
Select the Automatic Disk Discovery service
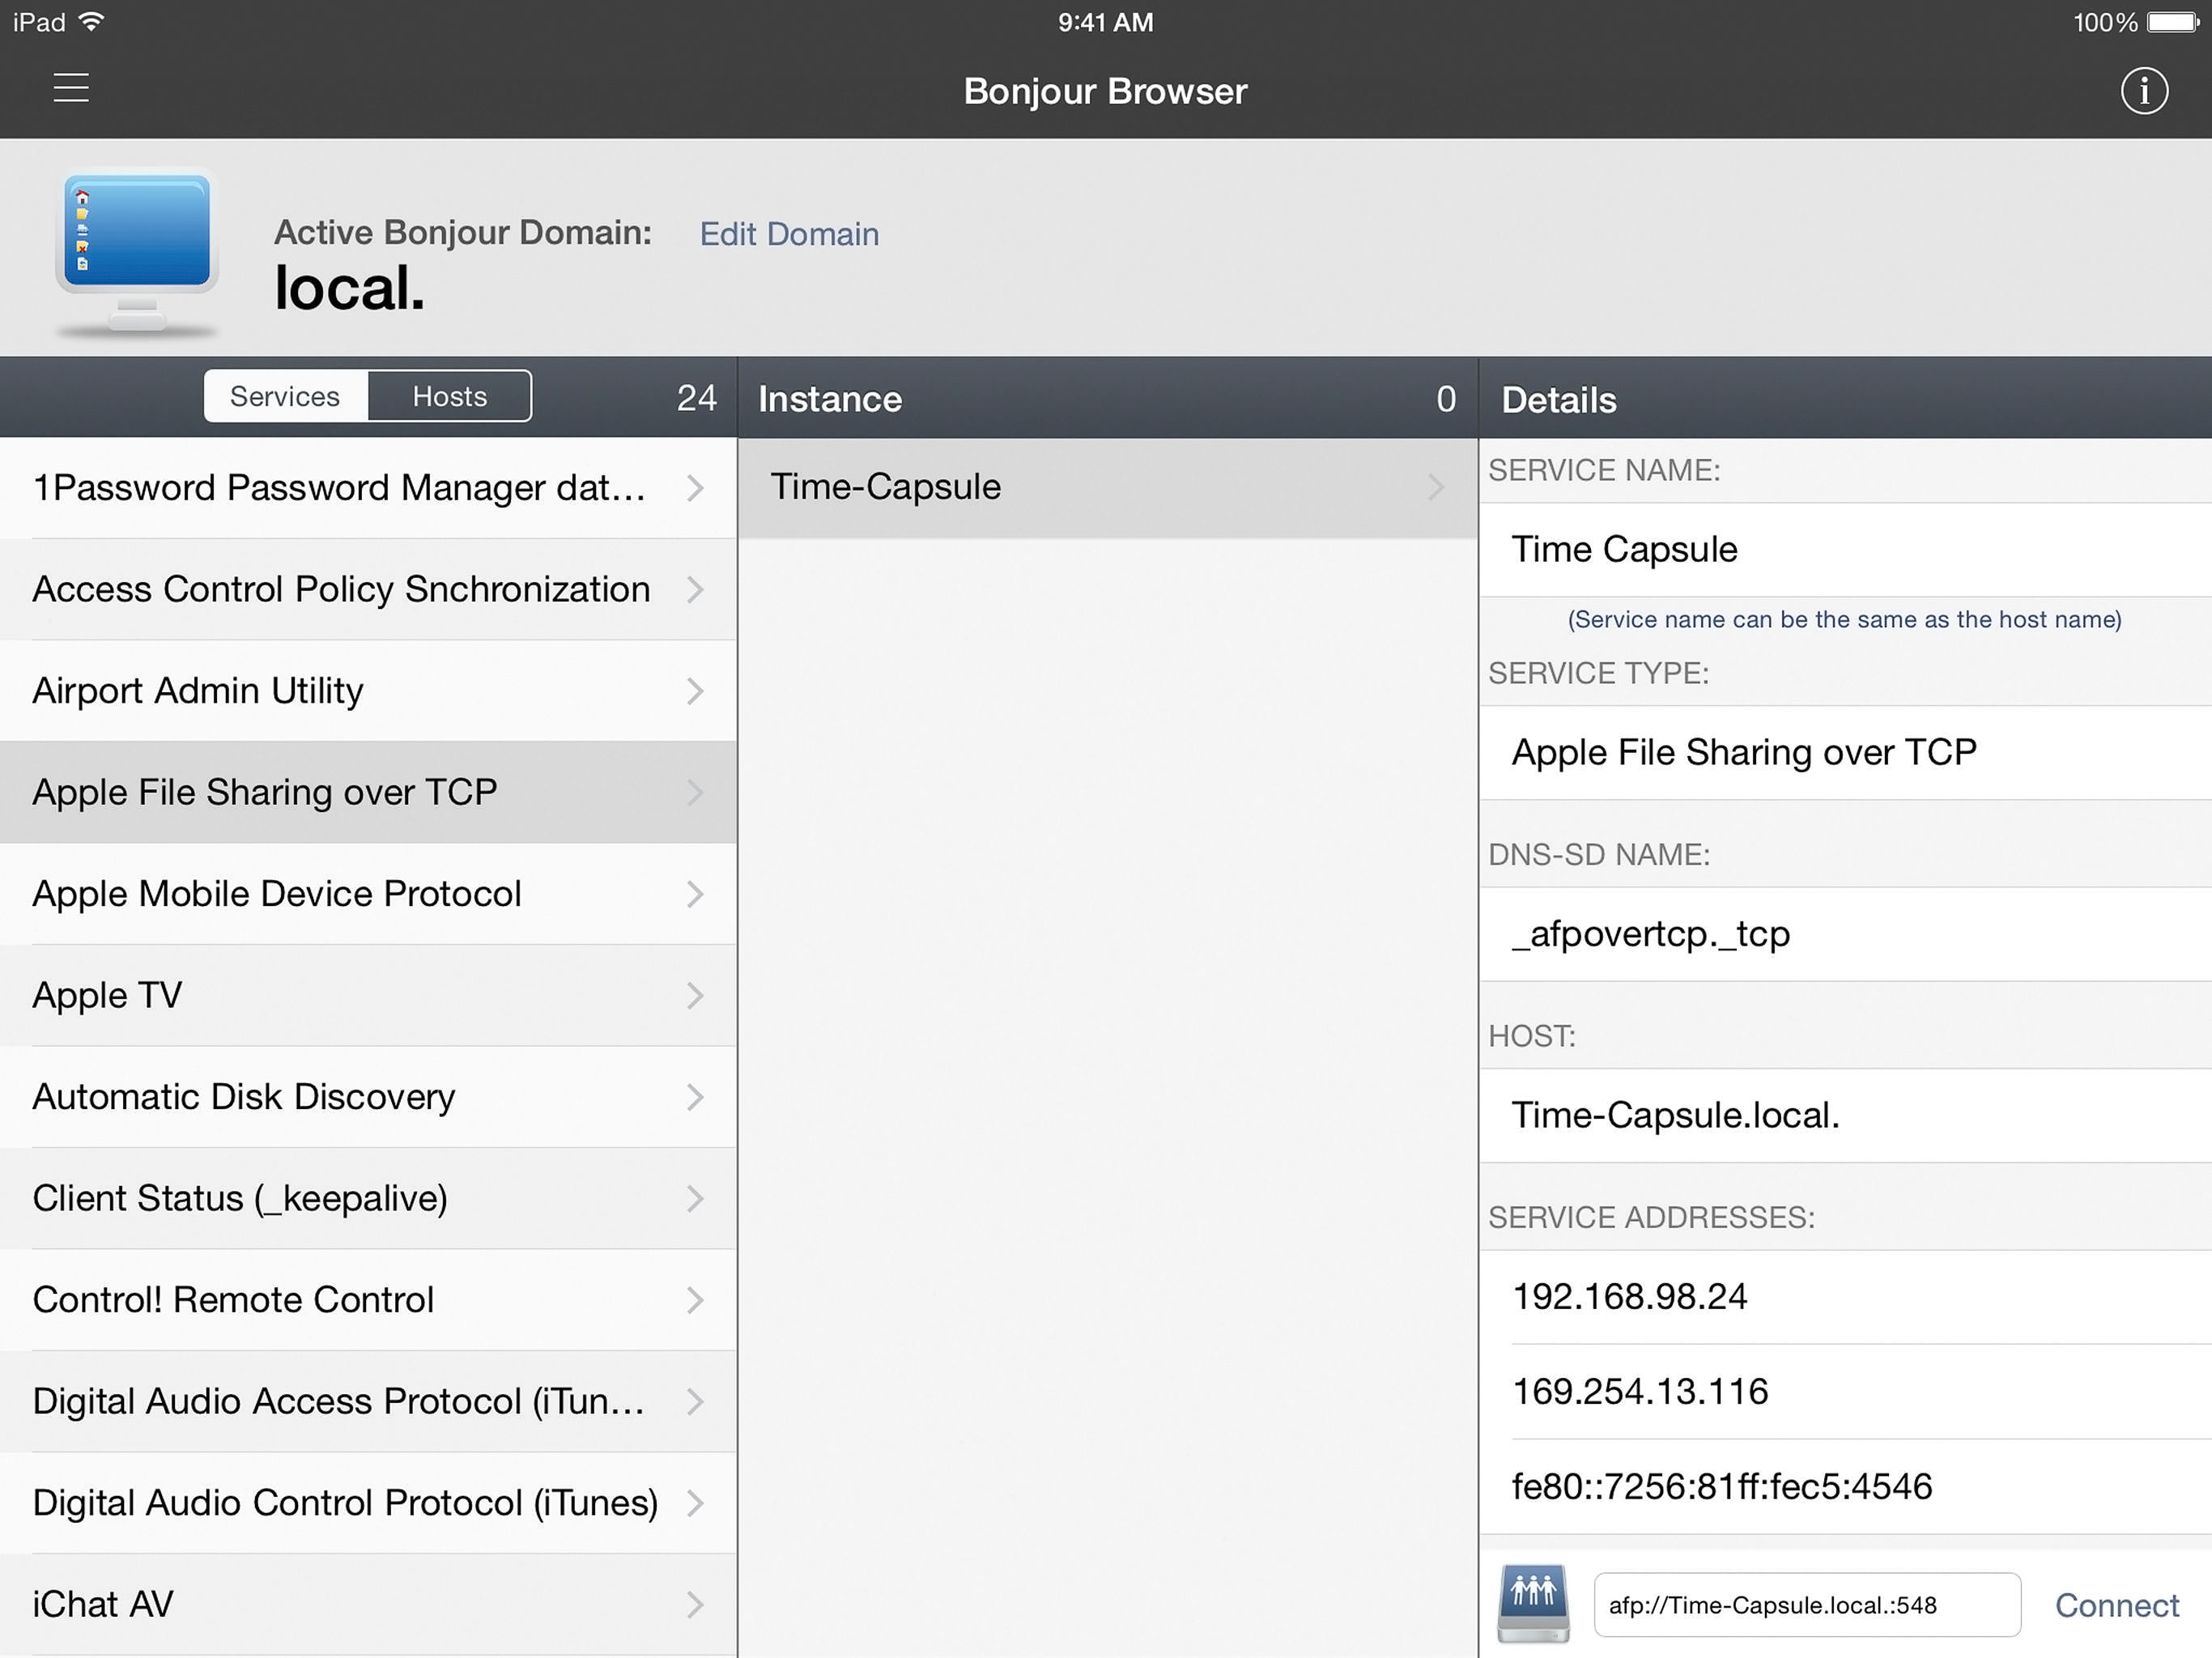click(244, 1096)
